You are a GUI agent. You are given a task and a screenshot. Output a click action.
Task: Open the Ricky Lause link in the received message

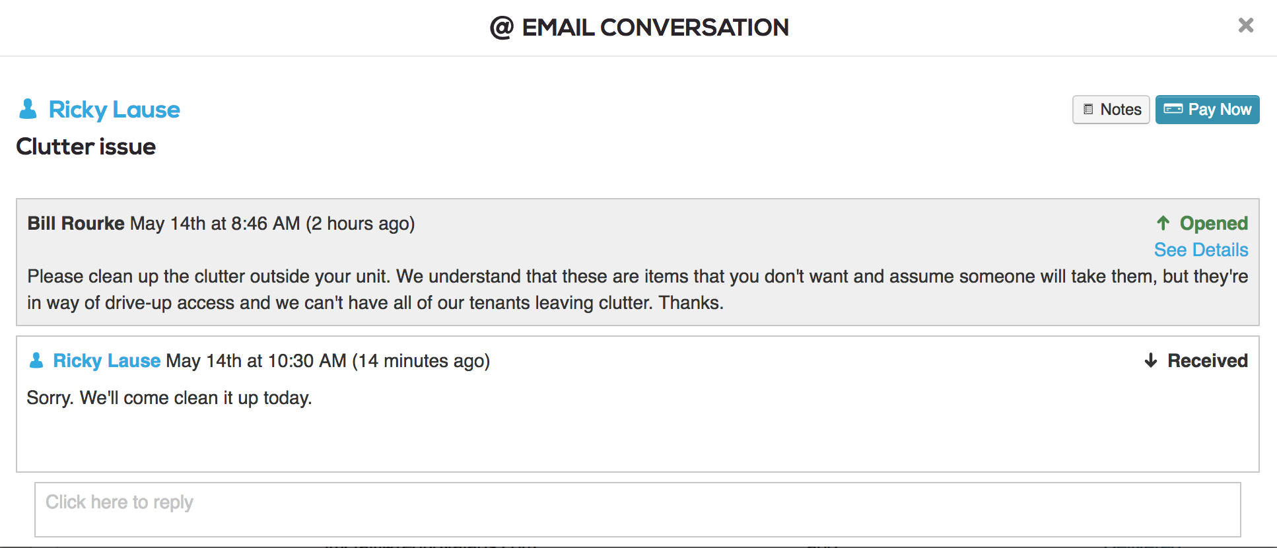pos(107,360)
